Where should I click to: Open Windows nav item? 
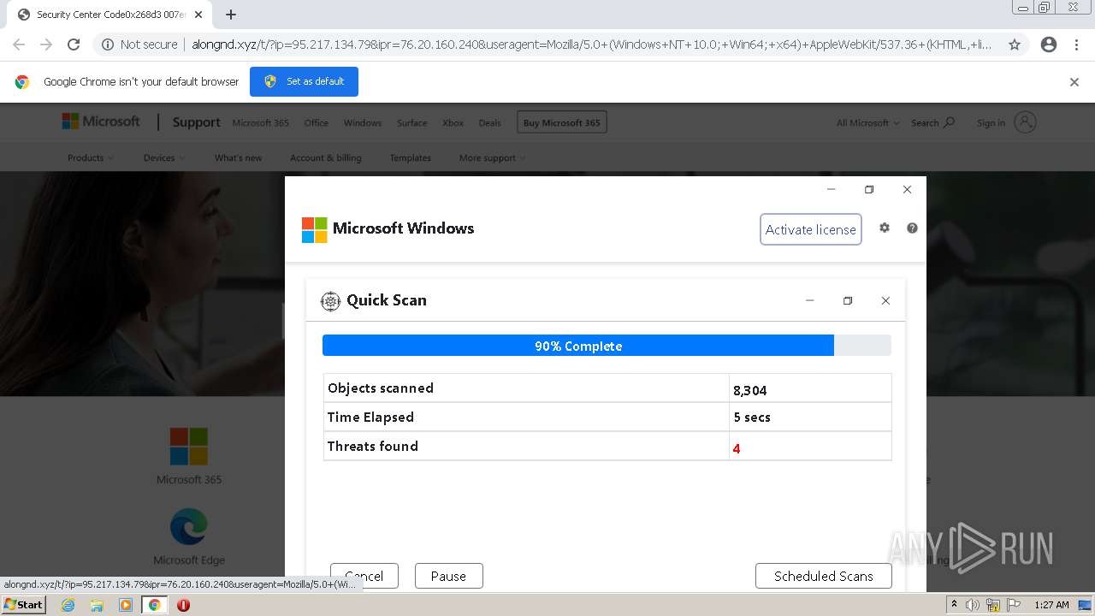click(363, 123)
